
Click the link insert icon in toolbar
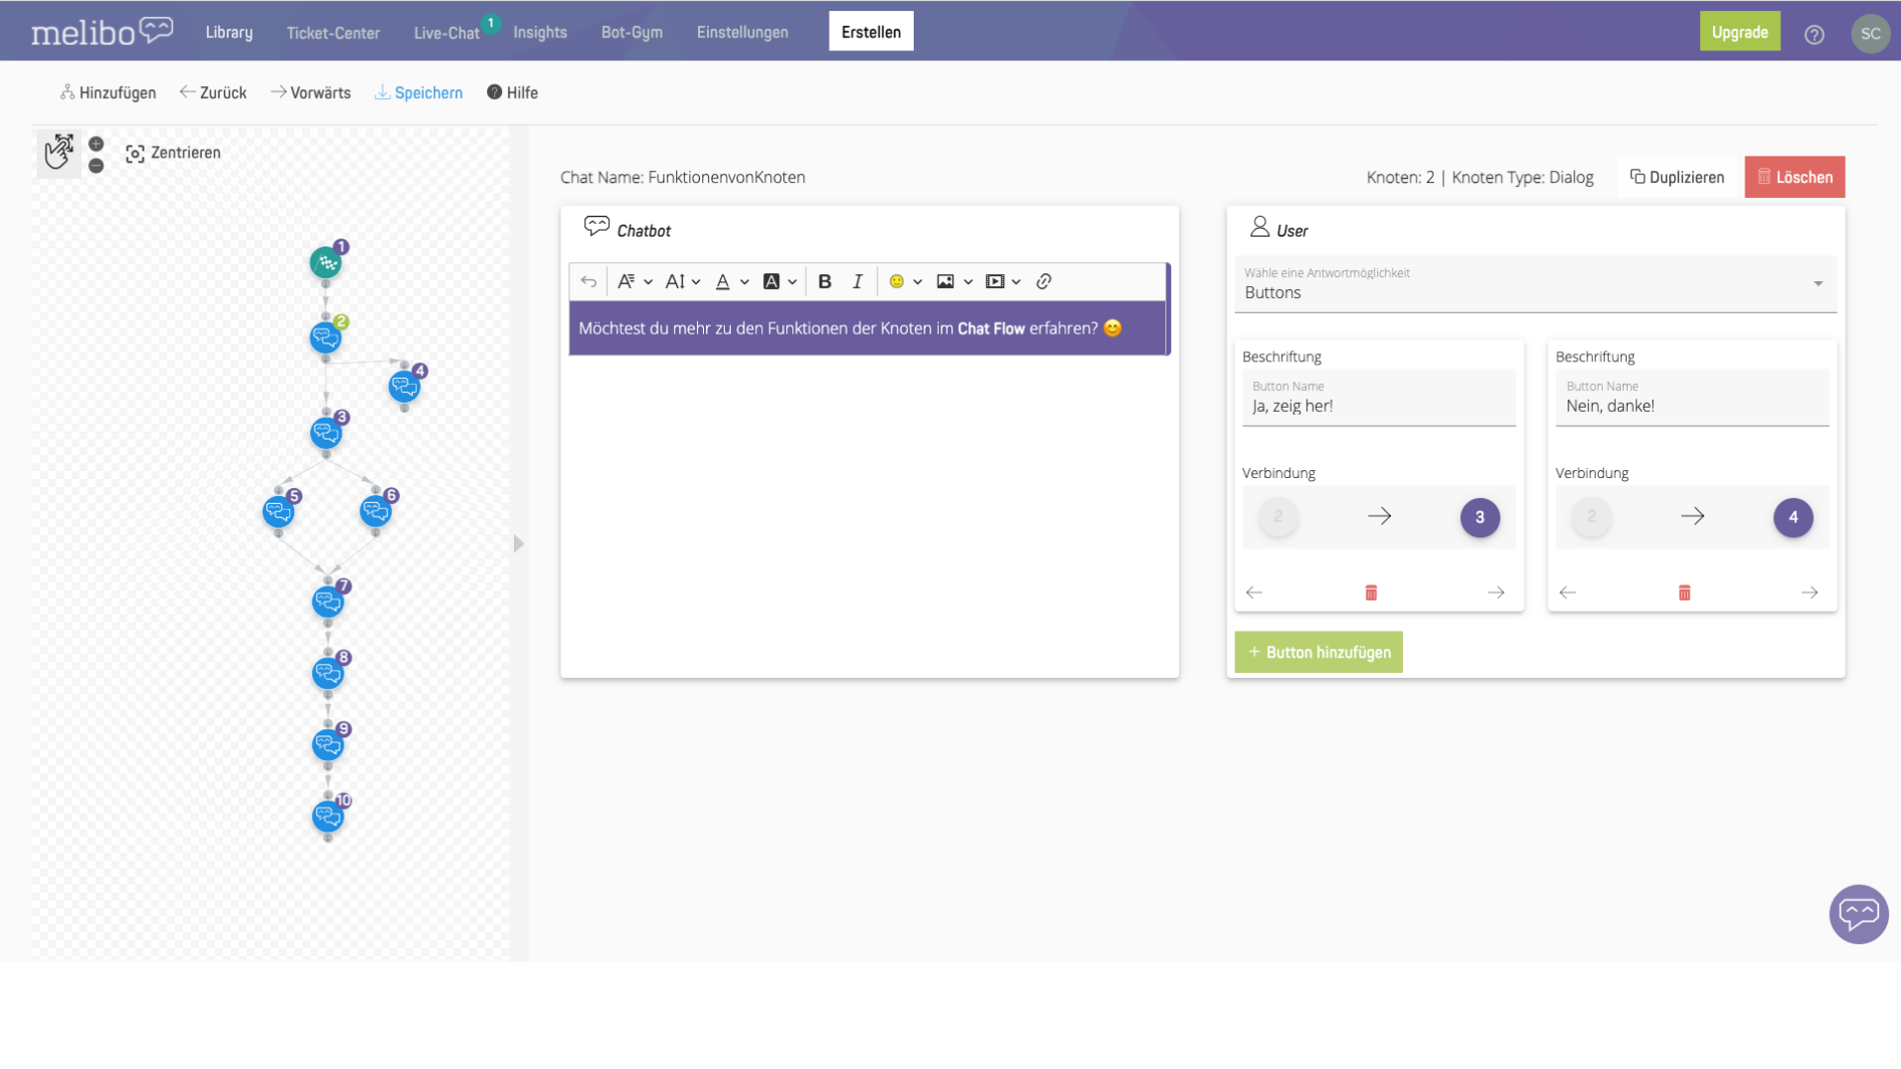pos(1044,281)
